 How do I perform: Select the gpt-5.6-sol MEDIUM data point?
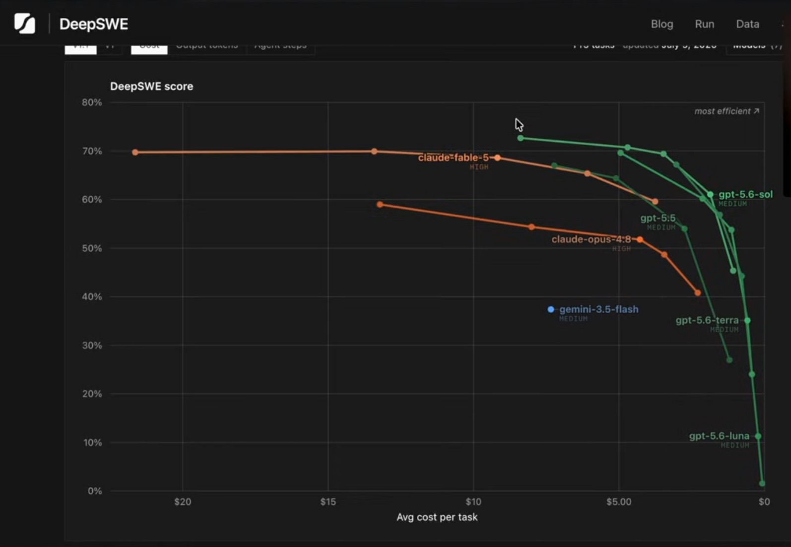(710, 194)
